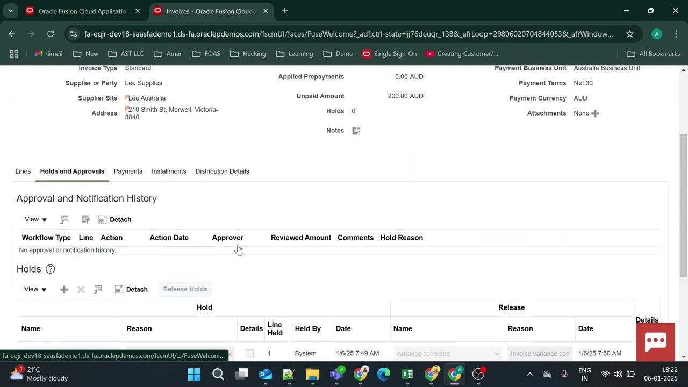Open the Single Sign-On bookmark

(x=390, y=54)
